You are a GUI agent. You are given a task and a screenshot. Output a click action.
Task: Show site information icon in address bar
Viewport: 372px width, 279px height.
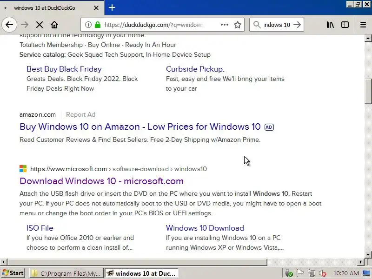coord(88,25)
